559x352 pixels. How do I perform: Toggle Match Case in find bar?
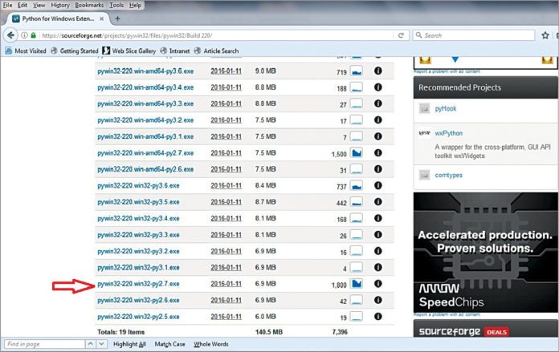click(x=169, y=344)
